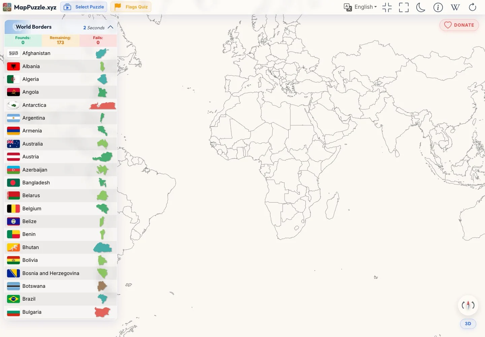
Task: Click the Afghanistan flag icon
Action: pos(13,53)
